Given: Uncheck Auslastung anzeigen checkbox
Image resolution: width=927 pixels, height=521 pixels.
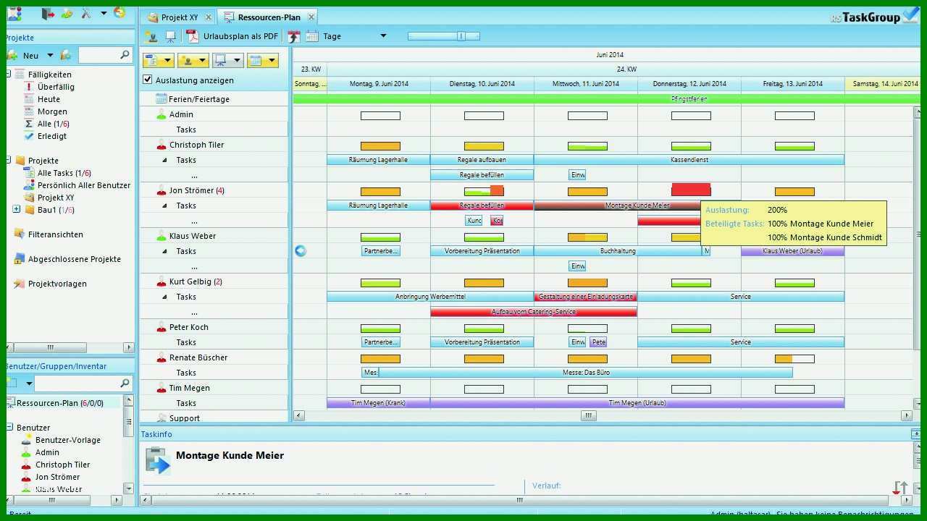Looking at the screenshot, I should [x=148, y=80].
